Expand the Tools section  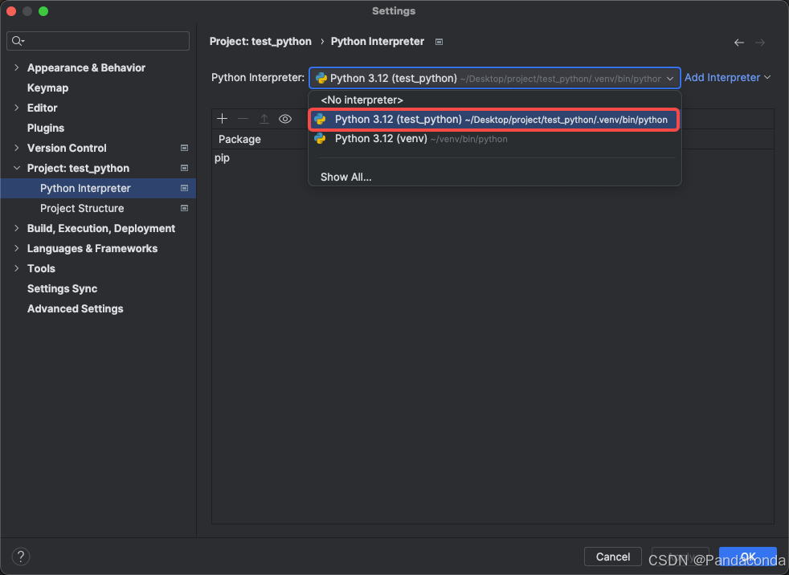17,269
